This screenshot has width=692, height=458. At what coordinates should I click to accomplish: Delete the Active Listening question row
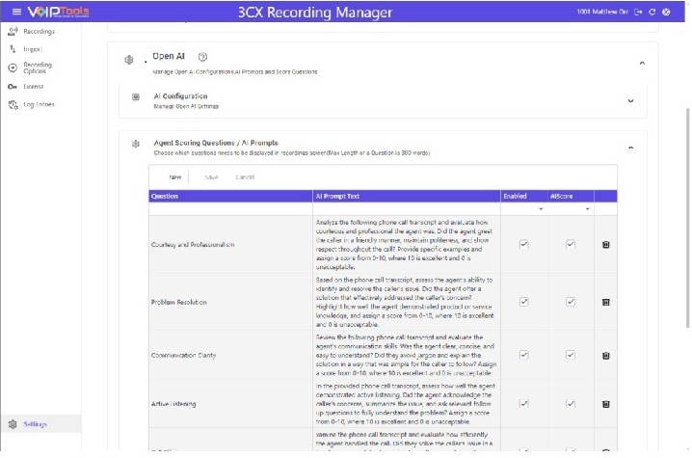606,404
